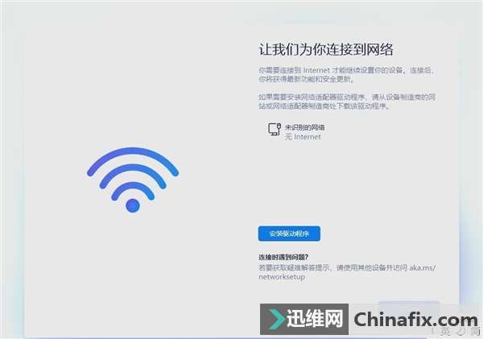Click the center dot of Wi-Fi symbol
This screenshot has width=483, height=339.
(133, 205)
